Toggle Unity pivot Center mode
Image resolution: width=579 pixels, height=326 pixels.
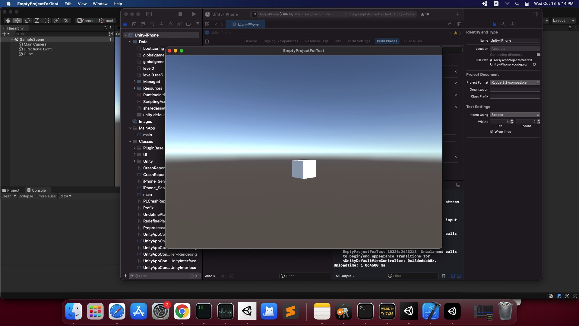[x=86, y=21]
